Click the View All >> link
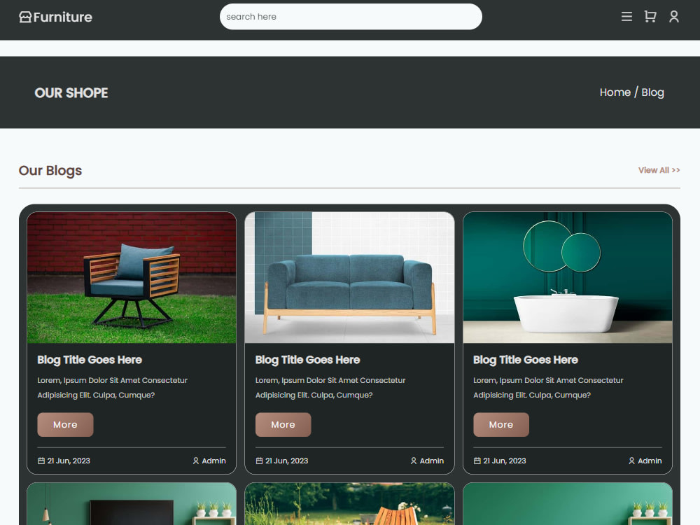 (659, 170)
